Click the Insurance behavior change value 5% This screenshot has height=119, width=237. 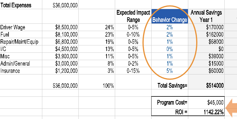(x=169, y=71)
